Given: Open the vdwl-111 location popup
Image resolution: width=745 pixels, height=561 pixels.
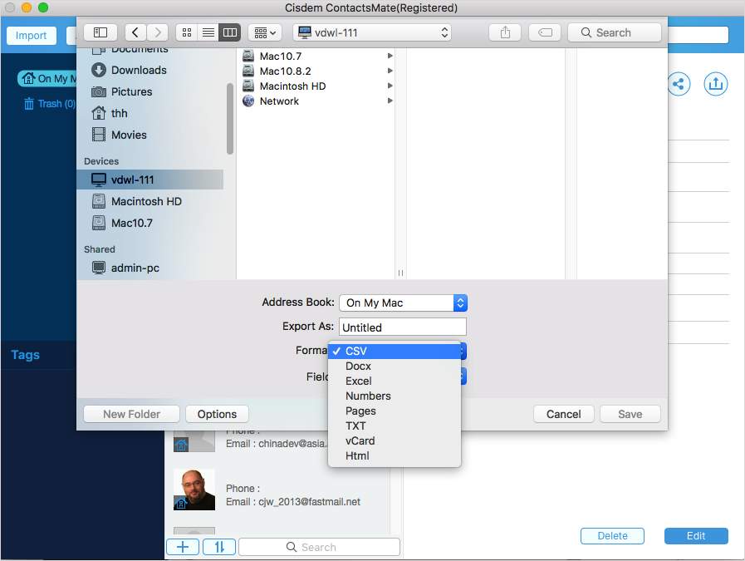Looking at the screenshot, I should coord(372,32).
